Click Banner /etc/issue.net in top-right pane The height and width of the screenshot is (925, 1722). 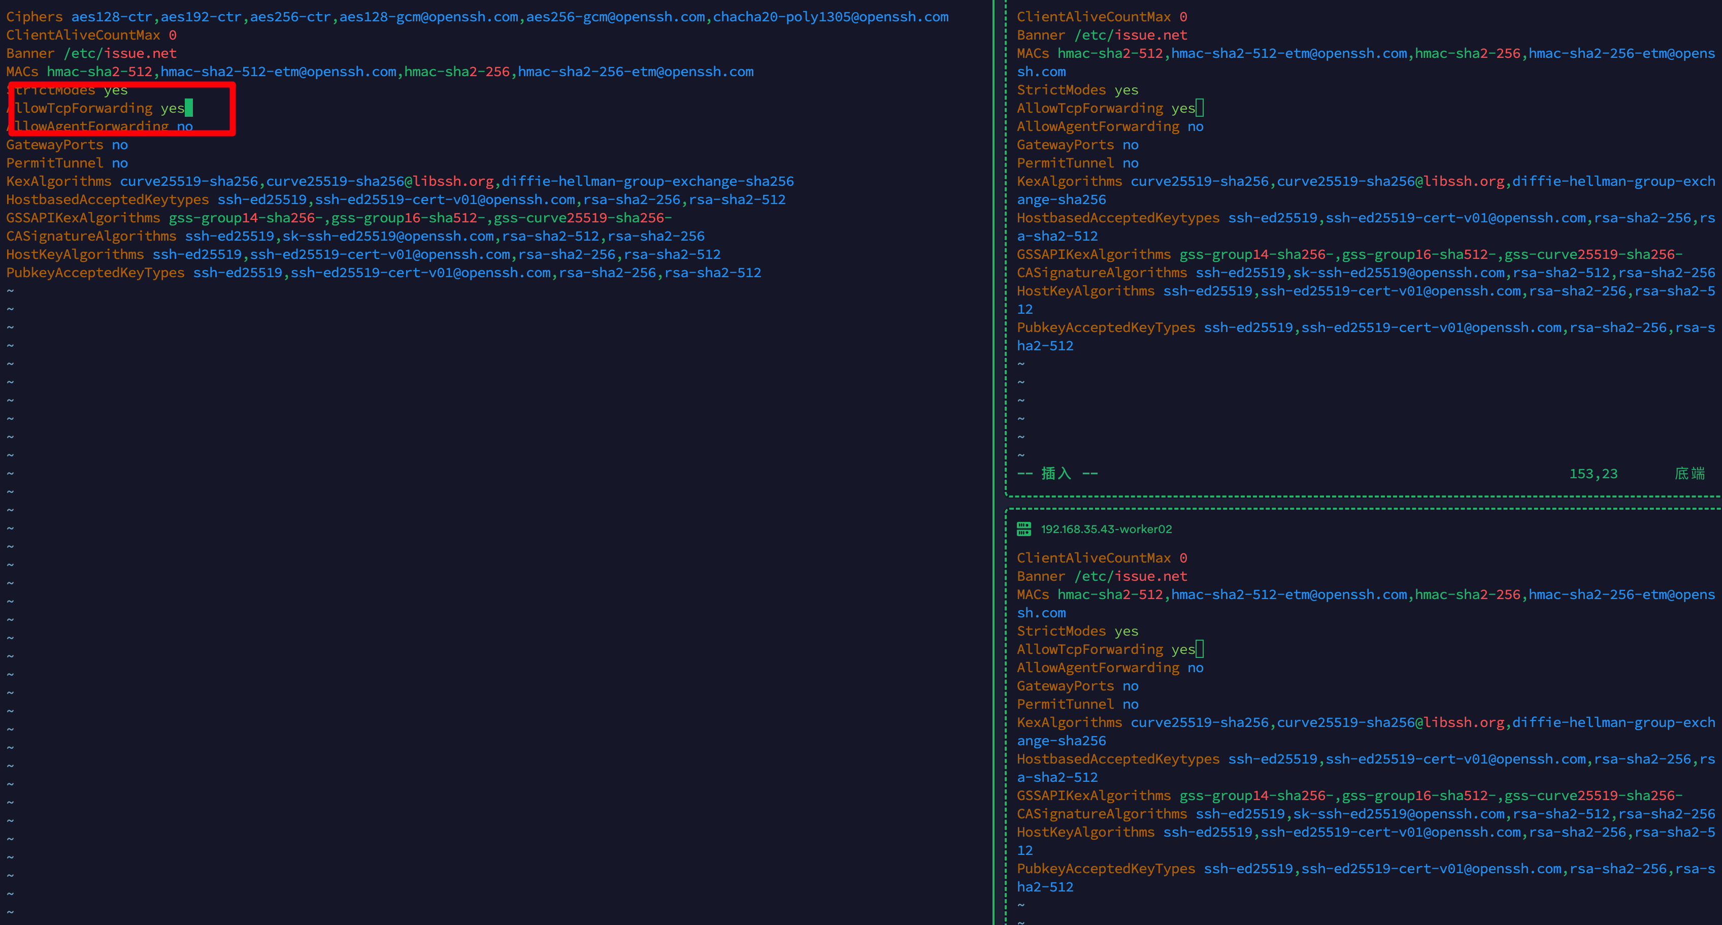pos(1101,35)
